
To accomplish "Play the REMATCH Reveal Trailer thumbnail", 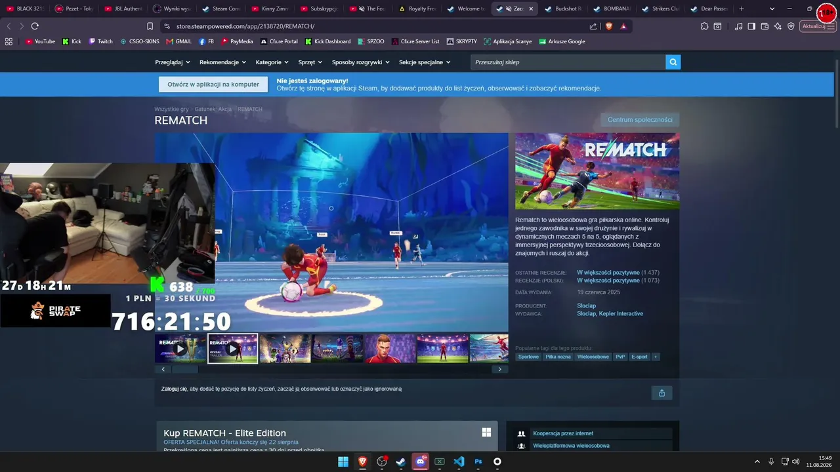I will [x=232, y=348].
